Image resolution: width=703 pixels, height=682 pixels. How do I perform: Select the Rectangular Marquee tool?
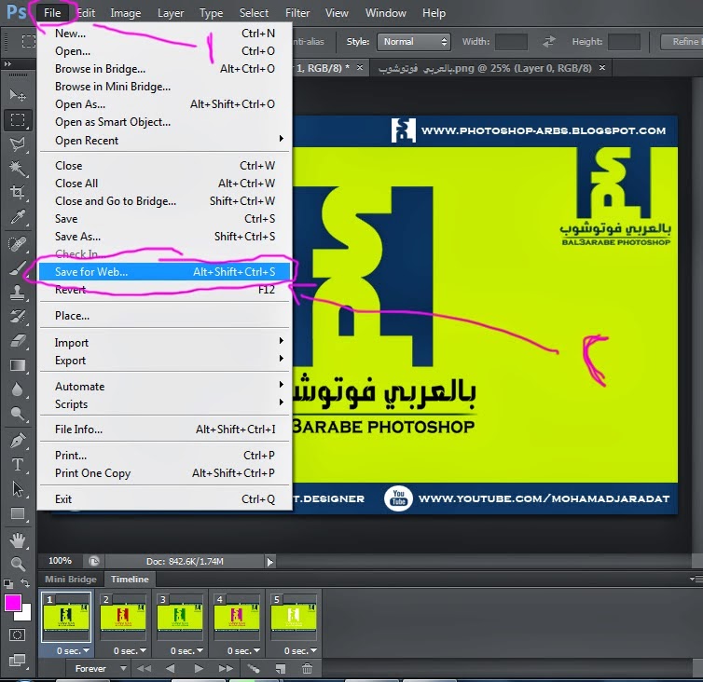coord(18,119)
